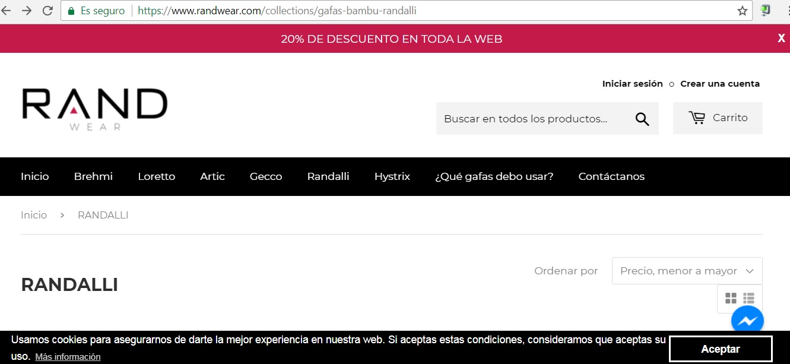Reload the page with the refresh icon
Screen dimensions: 790x364
tap(47, 11)
